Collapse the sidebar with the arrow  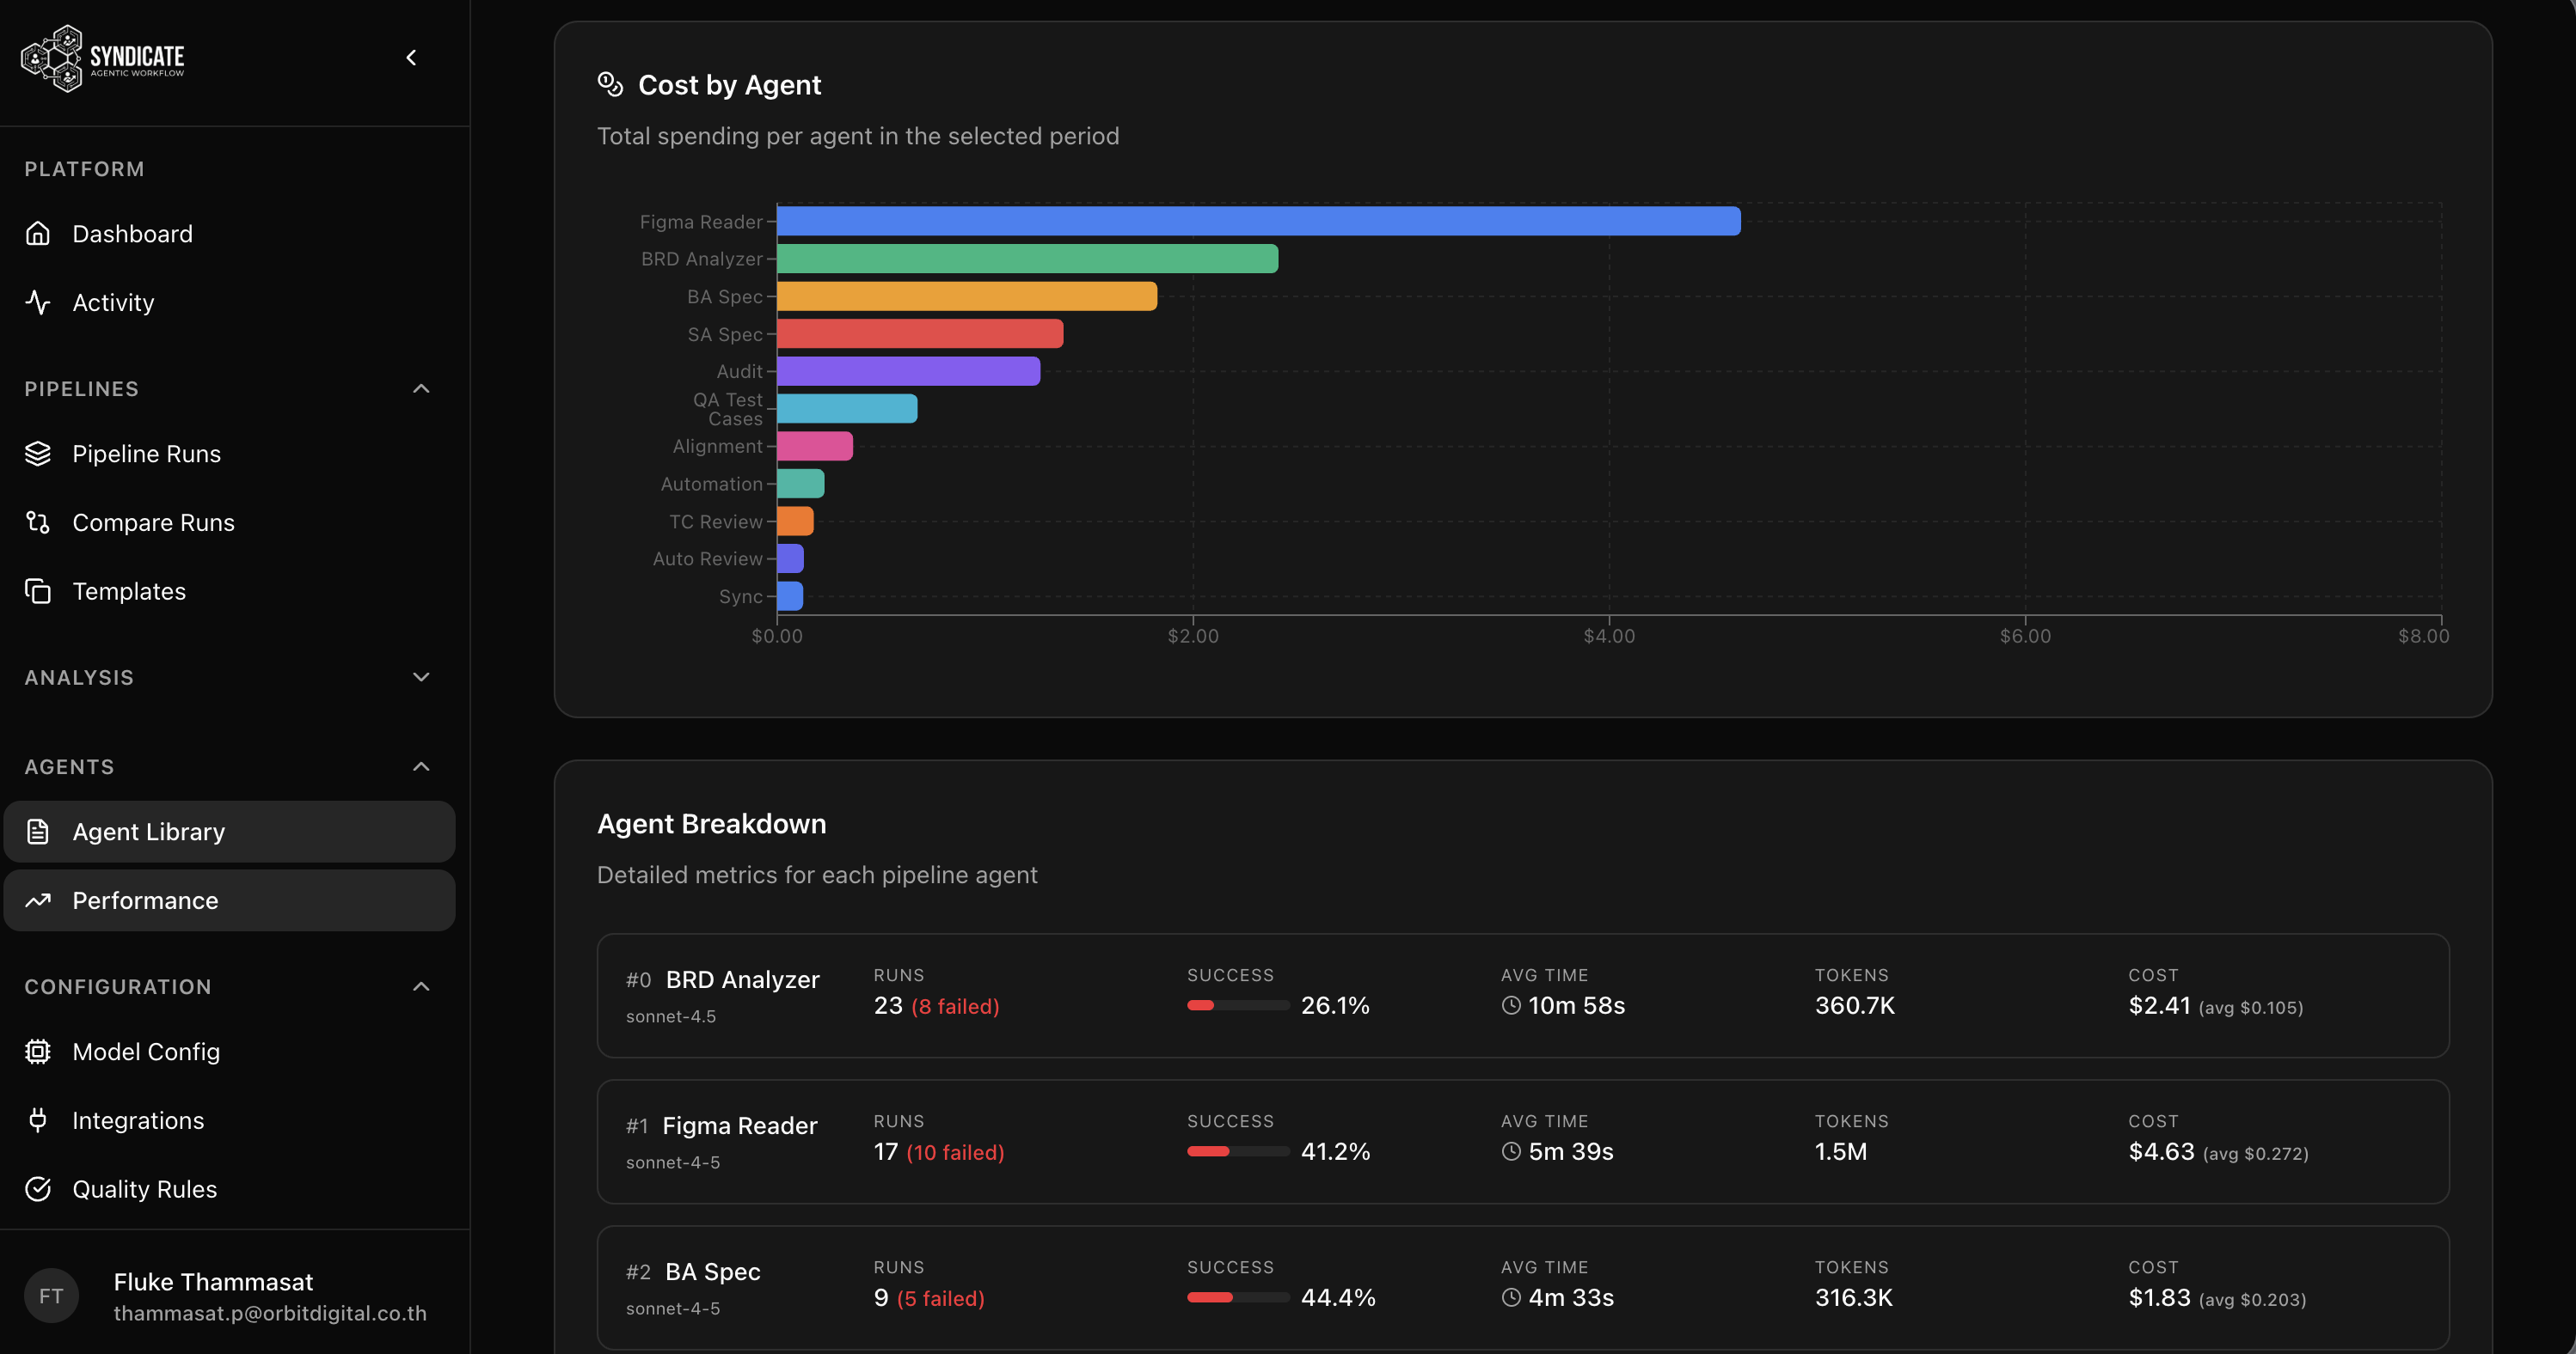click(x=411, y=58)
